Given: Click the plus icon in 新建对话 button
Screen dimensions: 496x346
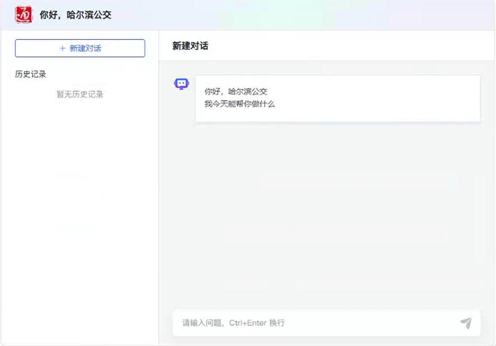Looking at the screenshot, I should 62,48.
